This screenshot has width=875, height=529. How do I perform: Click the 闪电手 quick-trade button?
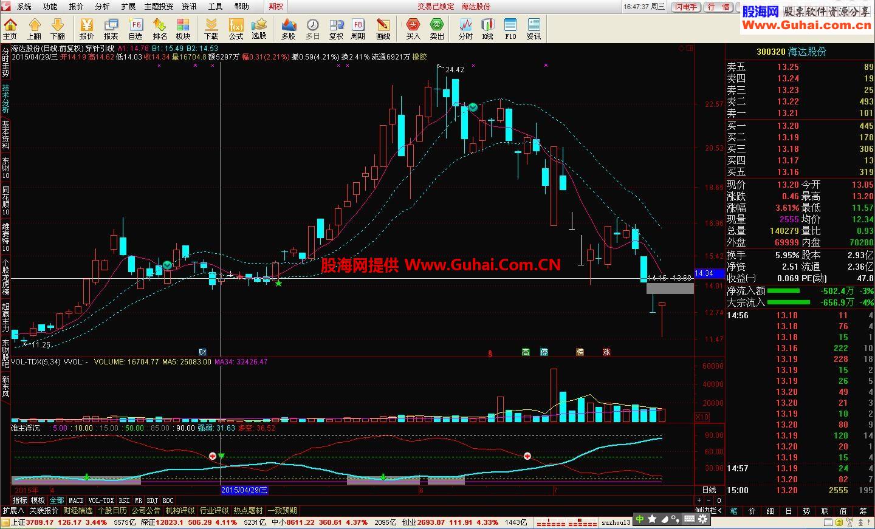(686, 7)
